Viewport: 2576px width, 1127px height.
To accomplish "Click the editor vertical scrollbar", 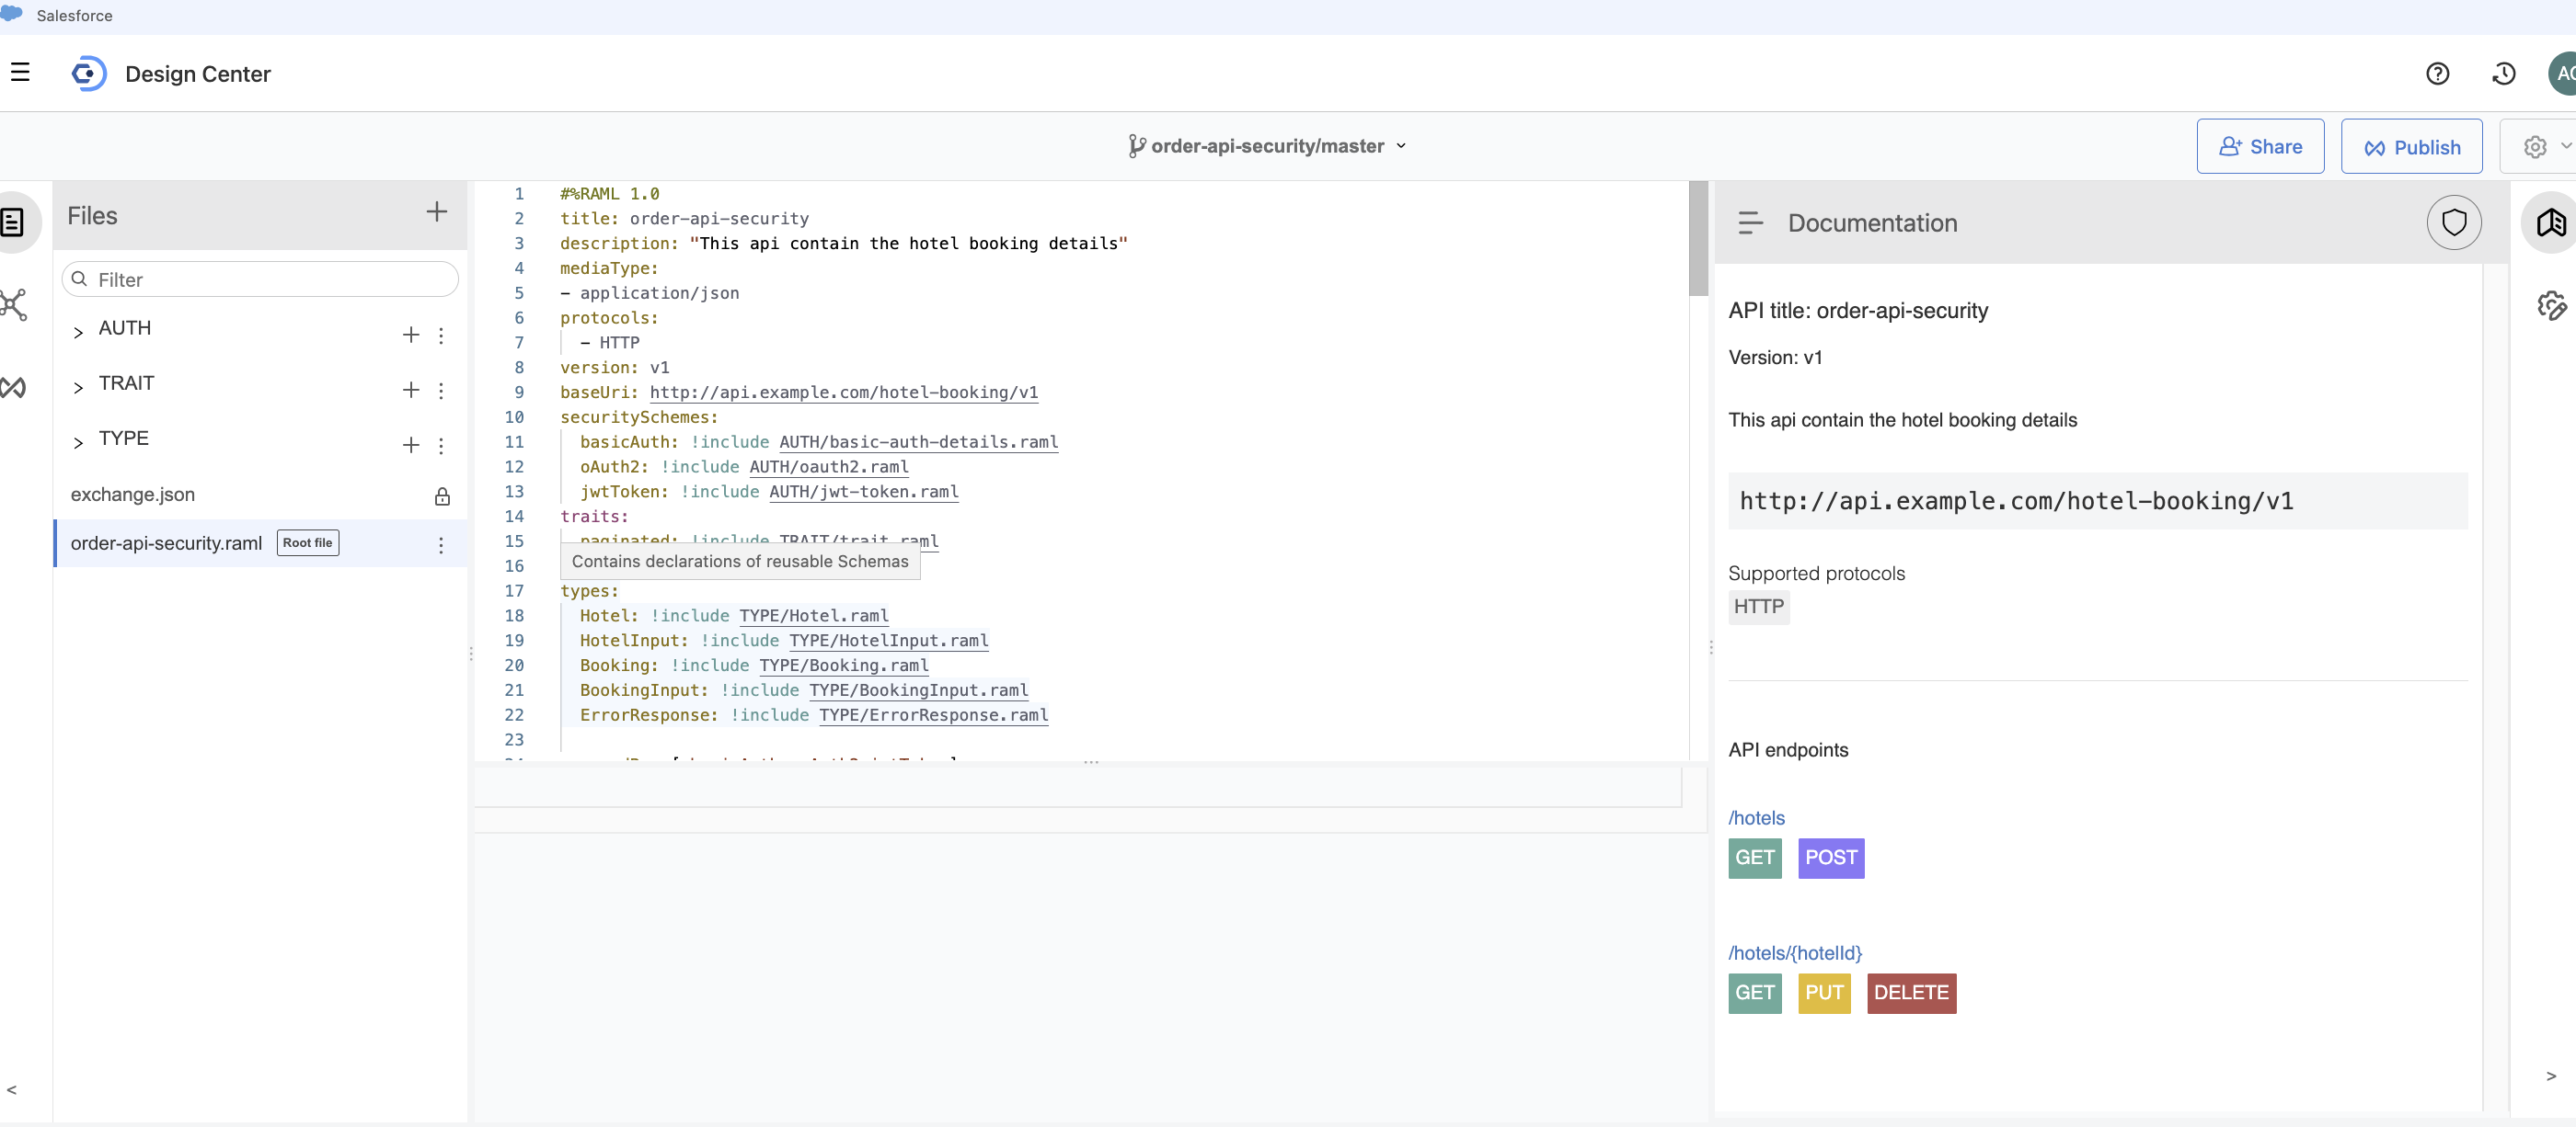I will click(x=1698, y=239).
